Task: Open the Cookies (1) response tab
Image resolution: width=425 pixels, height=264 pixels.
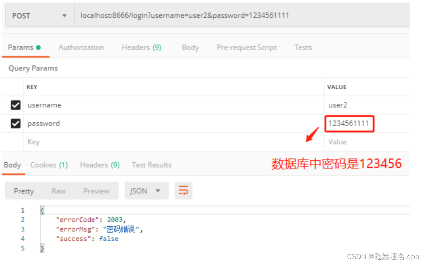Action: [x=49, y=165]
